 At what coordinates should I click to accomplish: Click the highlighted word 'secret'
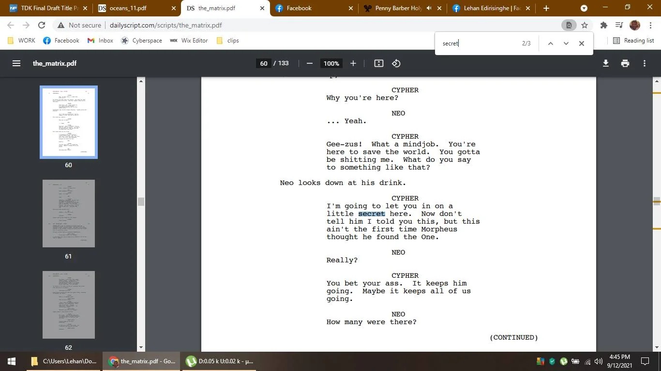pos(372,214)
